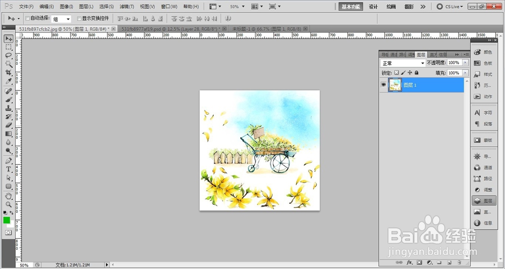Image resolution: width=505 pixels, height=269 pixels.
Task: Open the 文件(F) menu
Action: point(26,7)
